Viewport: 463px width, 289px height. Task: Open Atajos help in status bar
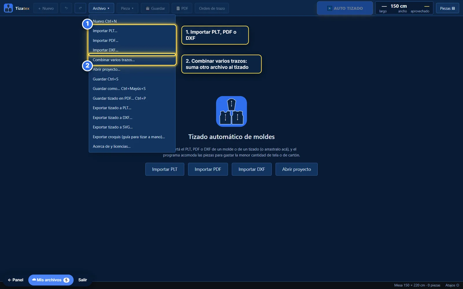point(452,285)
